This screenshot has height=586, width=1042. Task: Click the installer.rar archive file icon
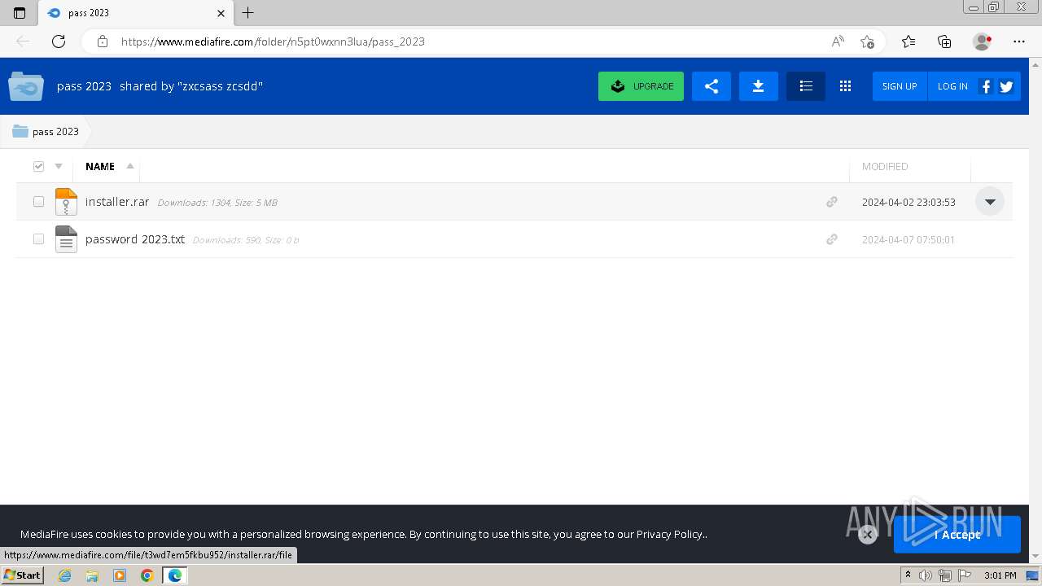click(x=66, y=202)
